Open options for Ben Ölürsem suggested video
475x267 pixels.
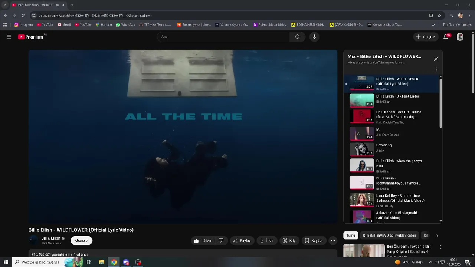point(441,247)
